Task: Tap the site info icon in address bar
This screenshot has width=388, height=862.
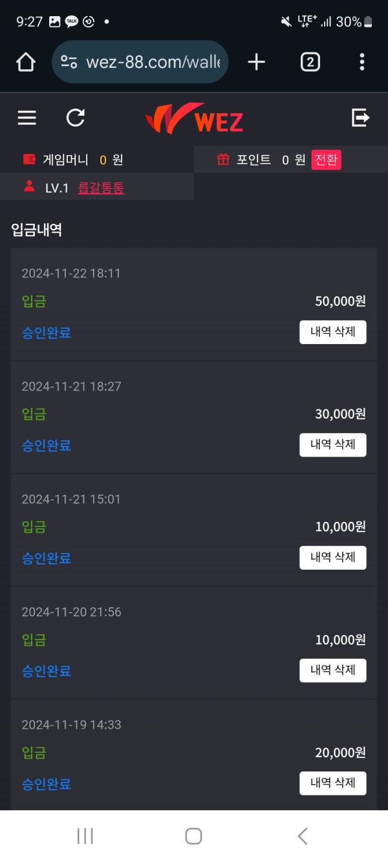Action: tap(69, 62)
